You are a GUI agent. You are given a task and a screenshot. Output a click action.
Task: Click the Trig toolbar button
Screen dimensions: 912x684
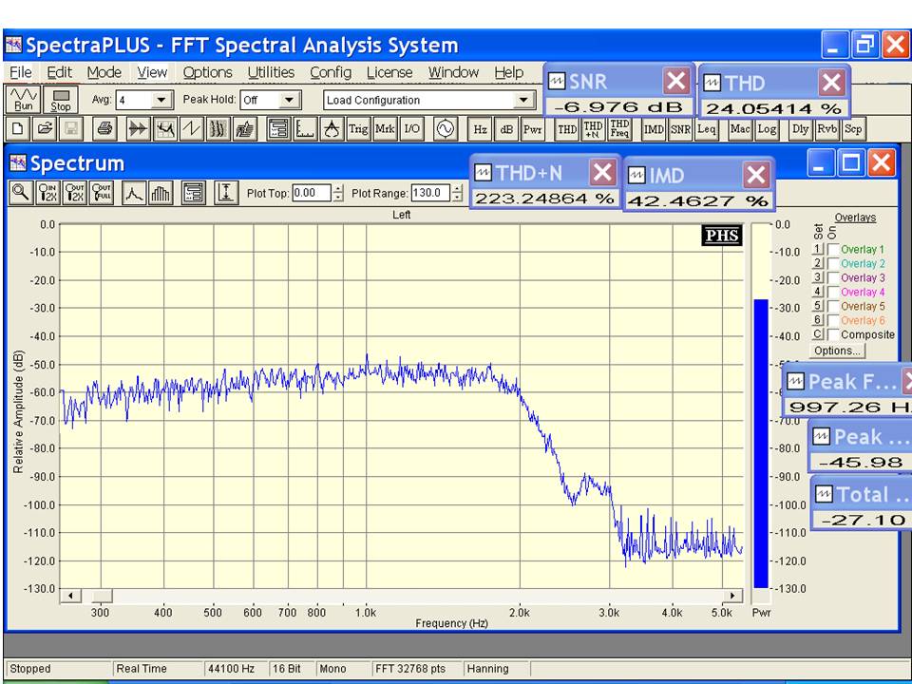358,128
